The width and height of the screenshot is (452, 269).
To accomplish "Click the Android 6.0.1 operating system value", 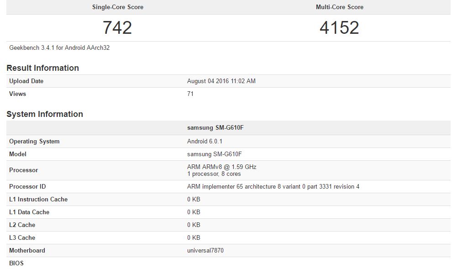I will tap(205, 141).
